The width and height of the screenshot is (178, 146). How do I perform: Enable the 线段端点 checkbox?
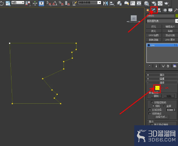(x=150, y=113)
